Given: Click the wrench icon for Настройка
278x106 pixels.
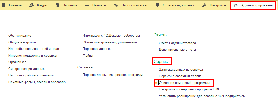Looking at the screenshot, I should [x=204, y=5].
